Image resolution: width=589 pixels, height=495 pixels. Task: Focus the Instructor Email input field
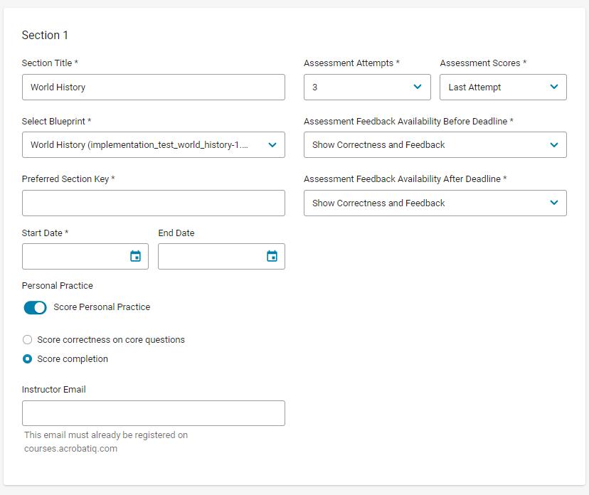(153, 413)
